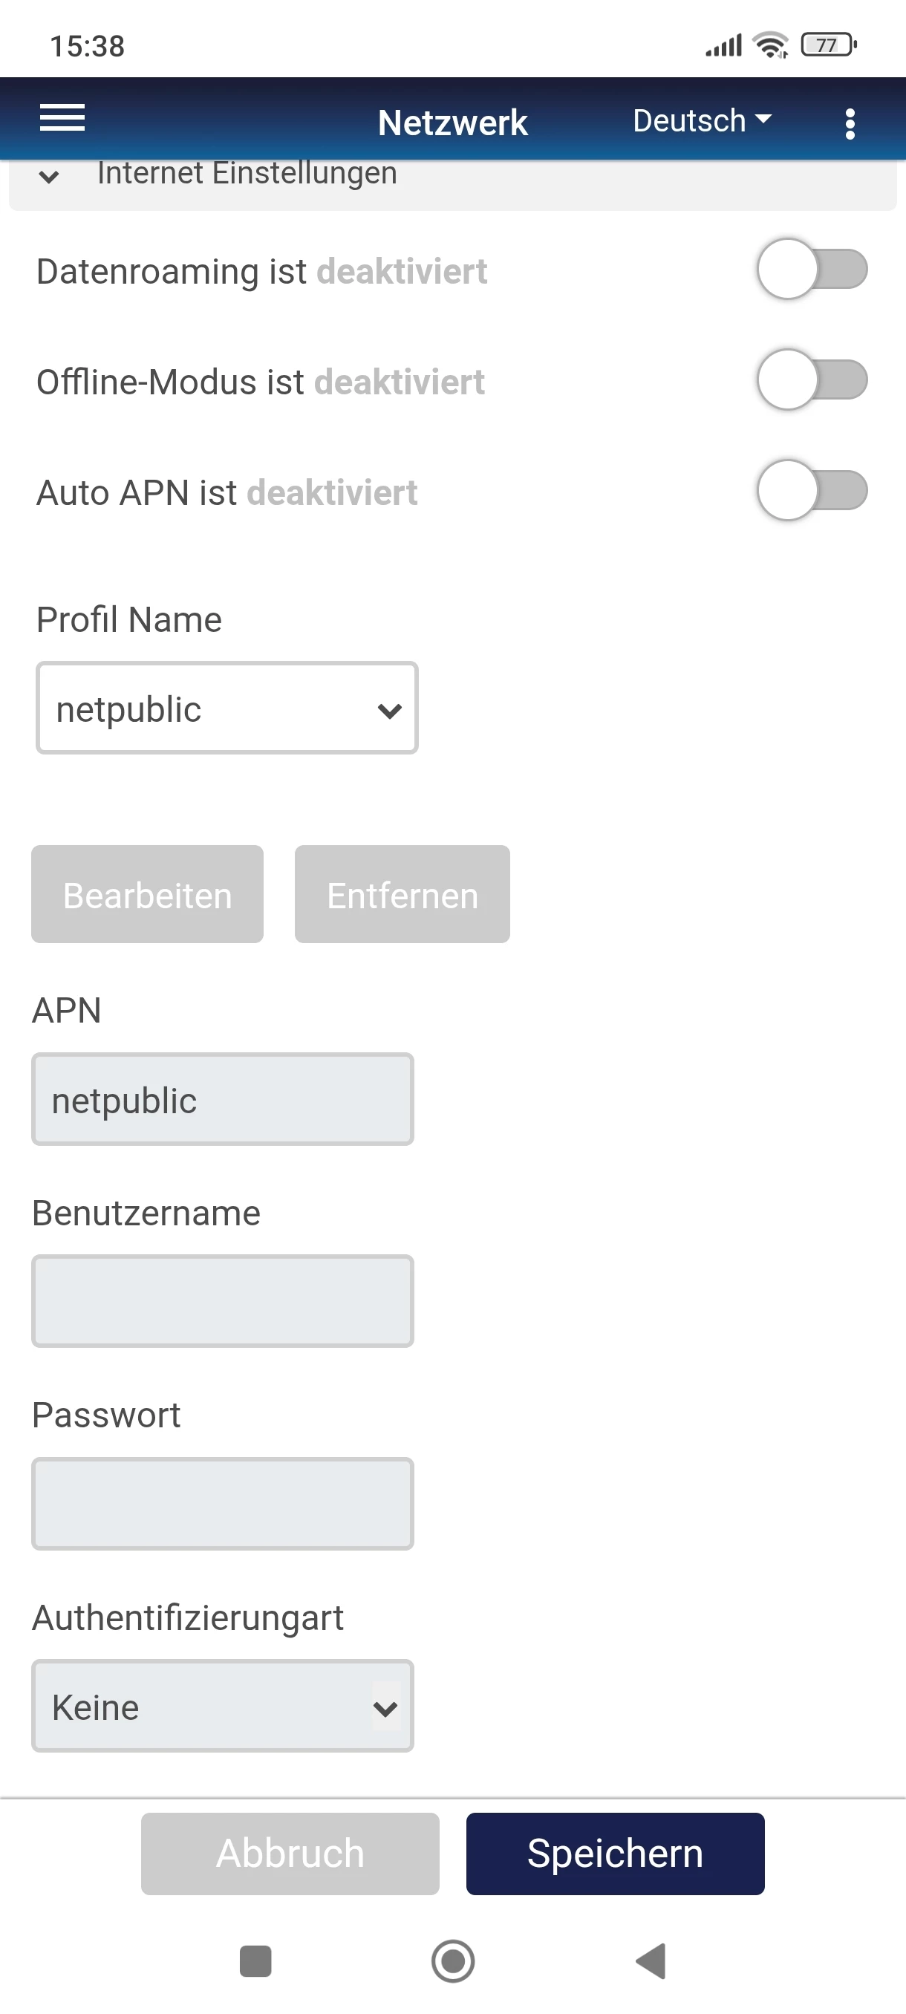Open the three-dot overflow menu

coord(850,123)
